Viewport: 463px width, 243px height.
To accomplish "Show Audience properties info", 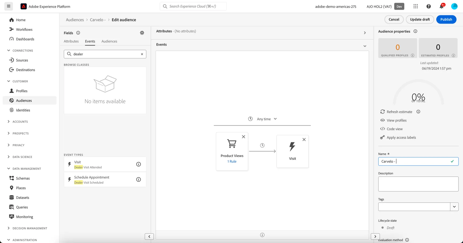I will tap(415, 31).
